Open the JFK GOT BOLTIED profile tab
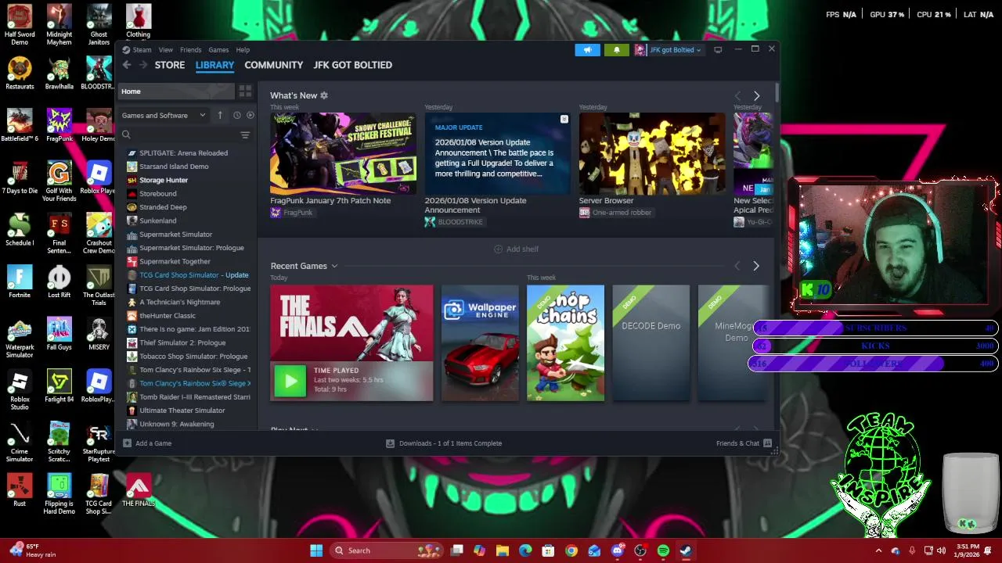This screenshot has height=563, width=1002. (x=353, y=65)
